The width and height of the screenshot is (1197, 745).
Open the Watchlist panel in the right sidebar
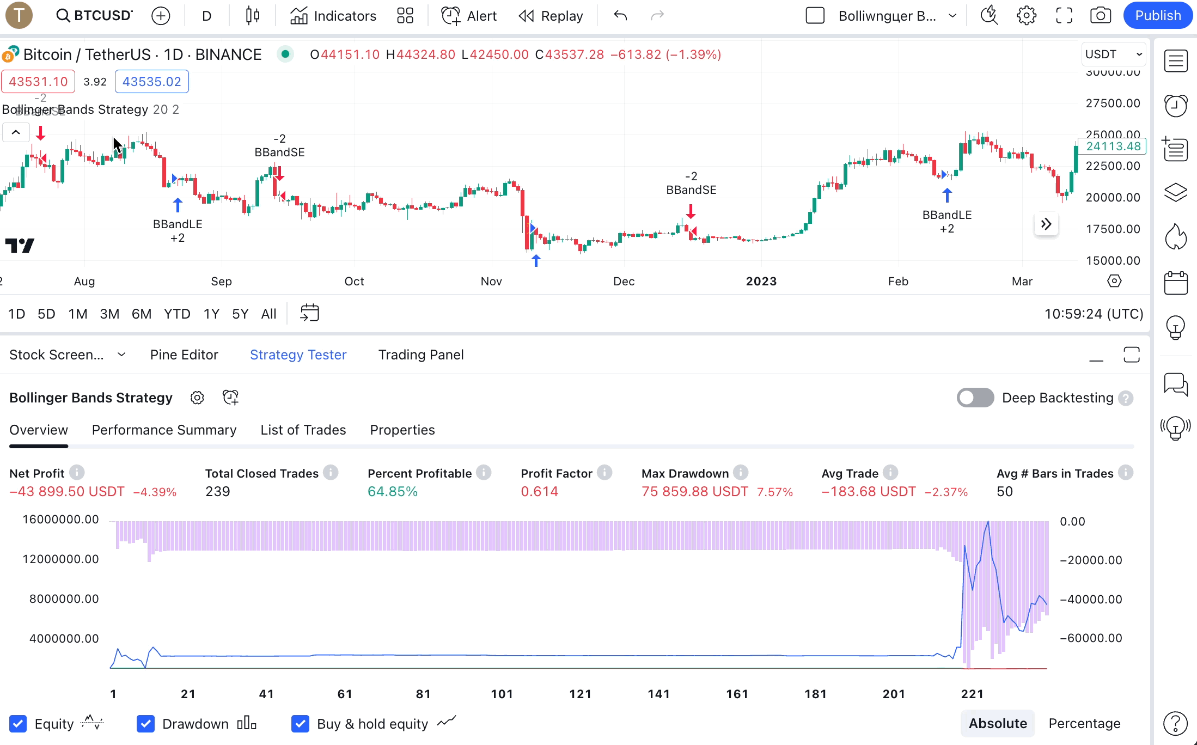pos(1176,60)
